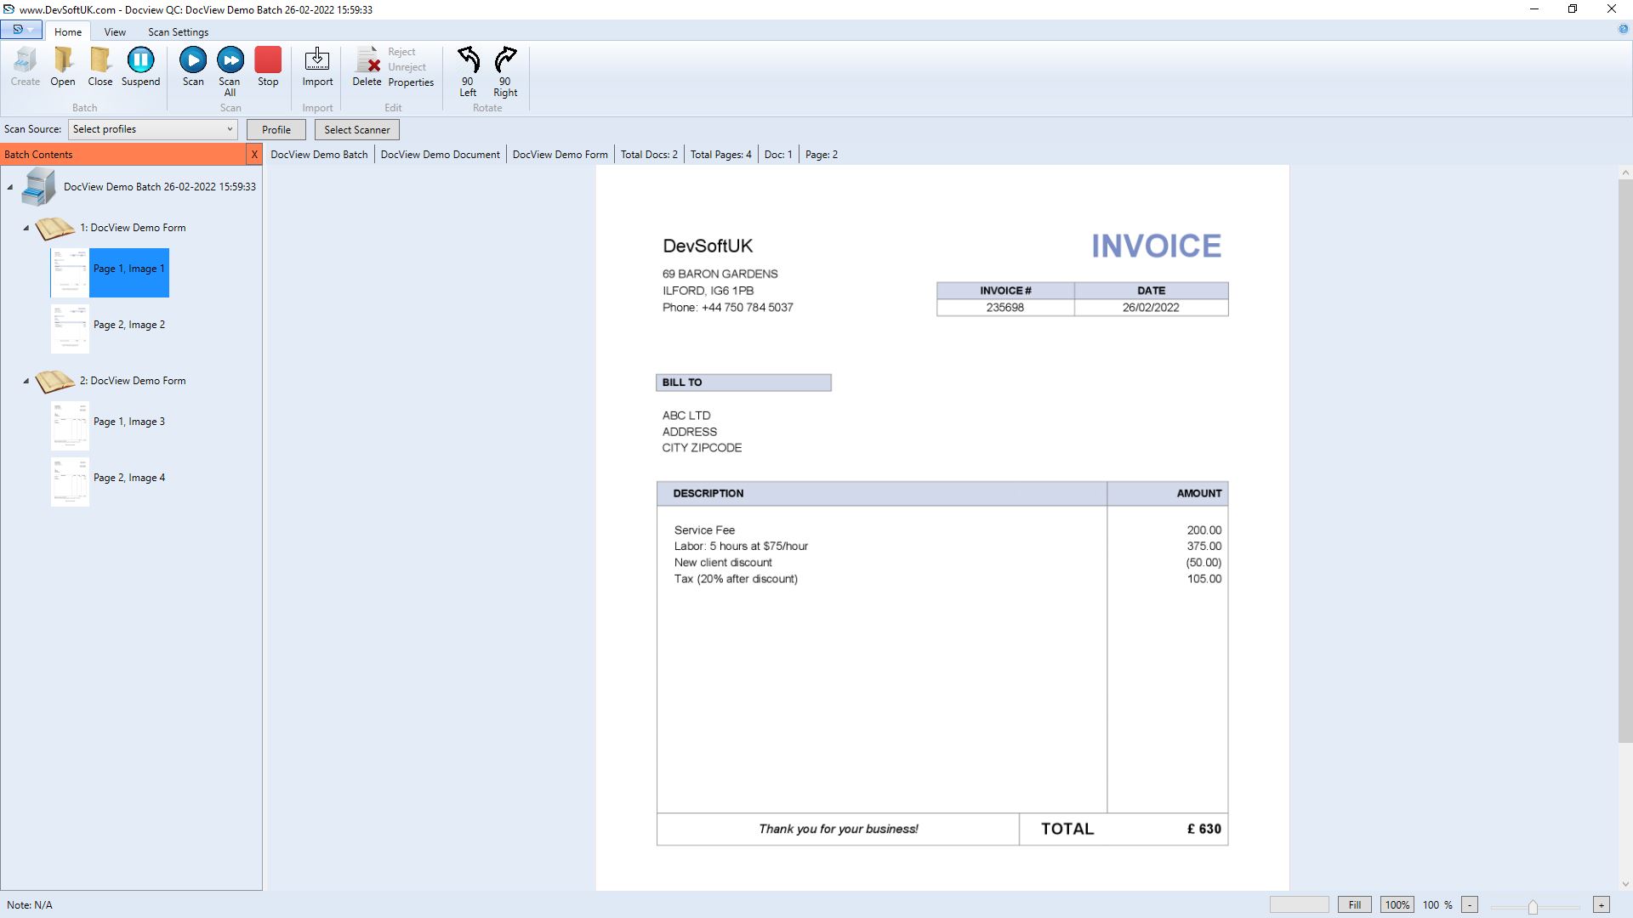Click the Suspend pause icon
The width and height of the screenshot is (1633, 918).
pyautogui.click(x=140, y=60)
